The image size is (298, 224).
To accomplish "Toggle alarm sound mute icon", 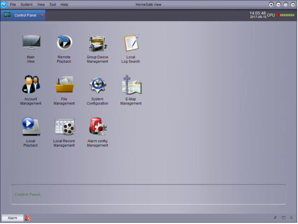I will (28, 218).
